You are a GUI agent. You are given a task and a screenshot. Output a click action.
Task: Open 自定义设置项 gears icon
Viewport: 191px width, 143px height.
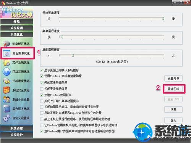click(6, 118)
